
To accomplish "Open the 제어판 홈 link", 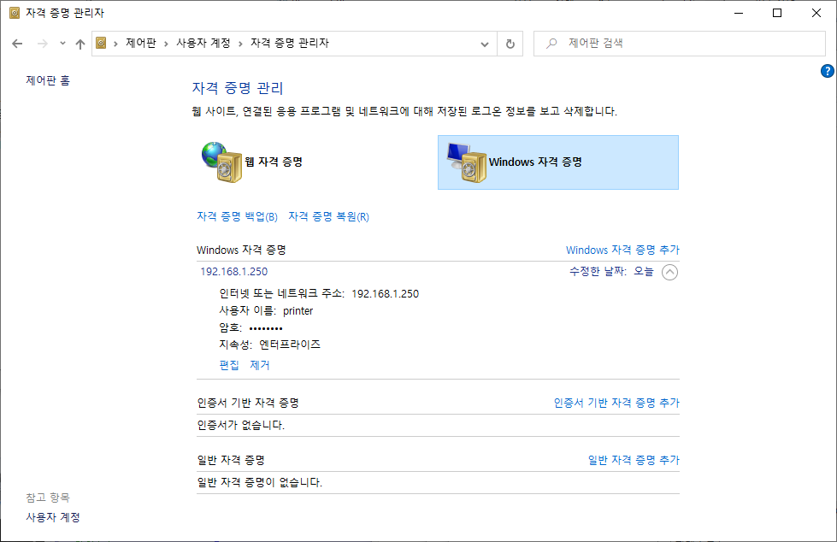I will [48, 80].
